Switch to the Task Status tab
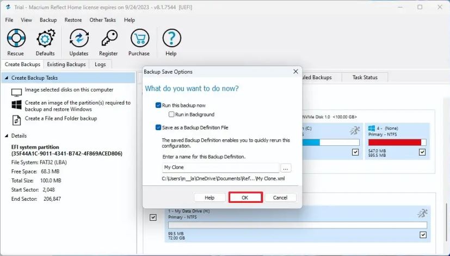Screen dimensions: 450x256 click(365, 77)
